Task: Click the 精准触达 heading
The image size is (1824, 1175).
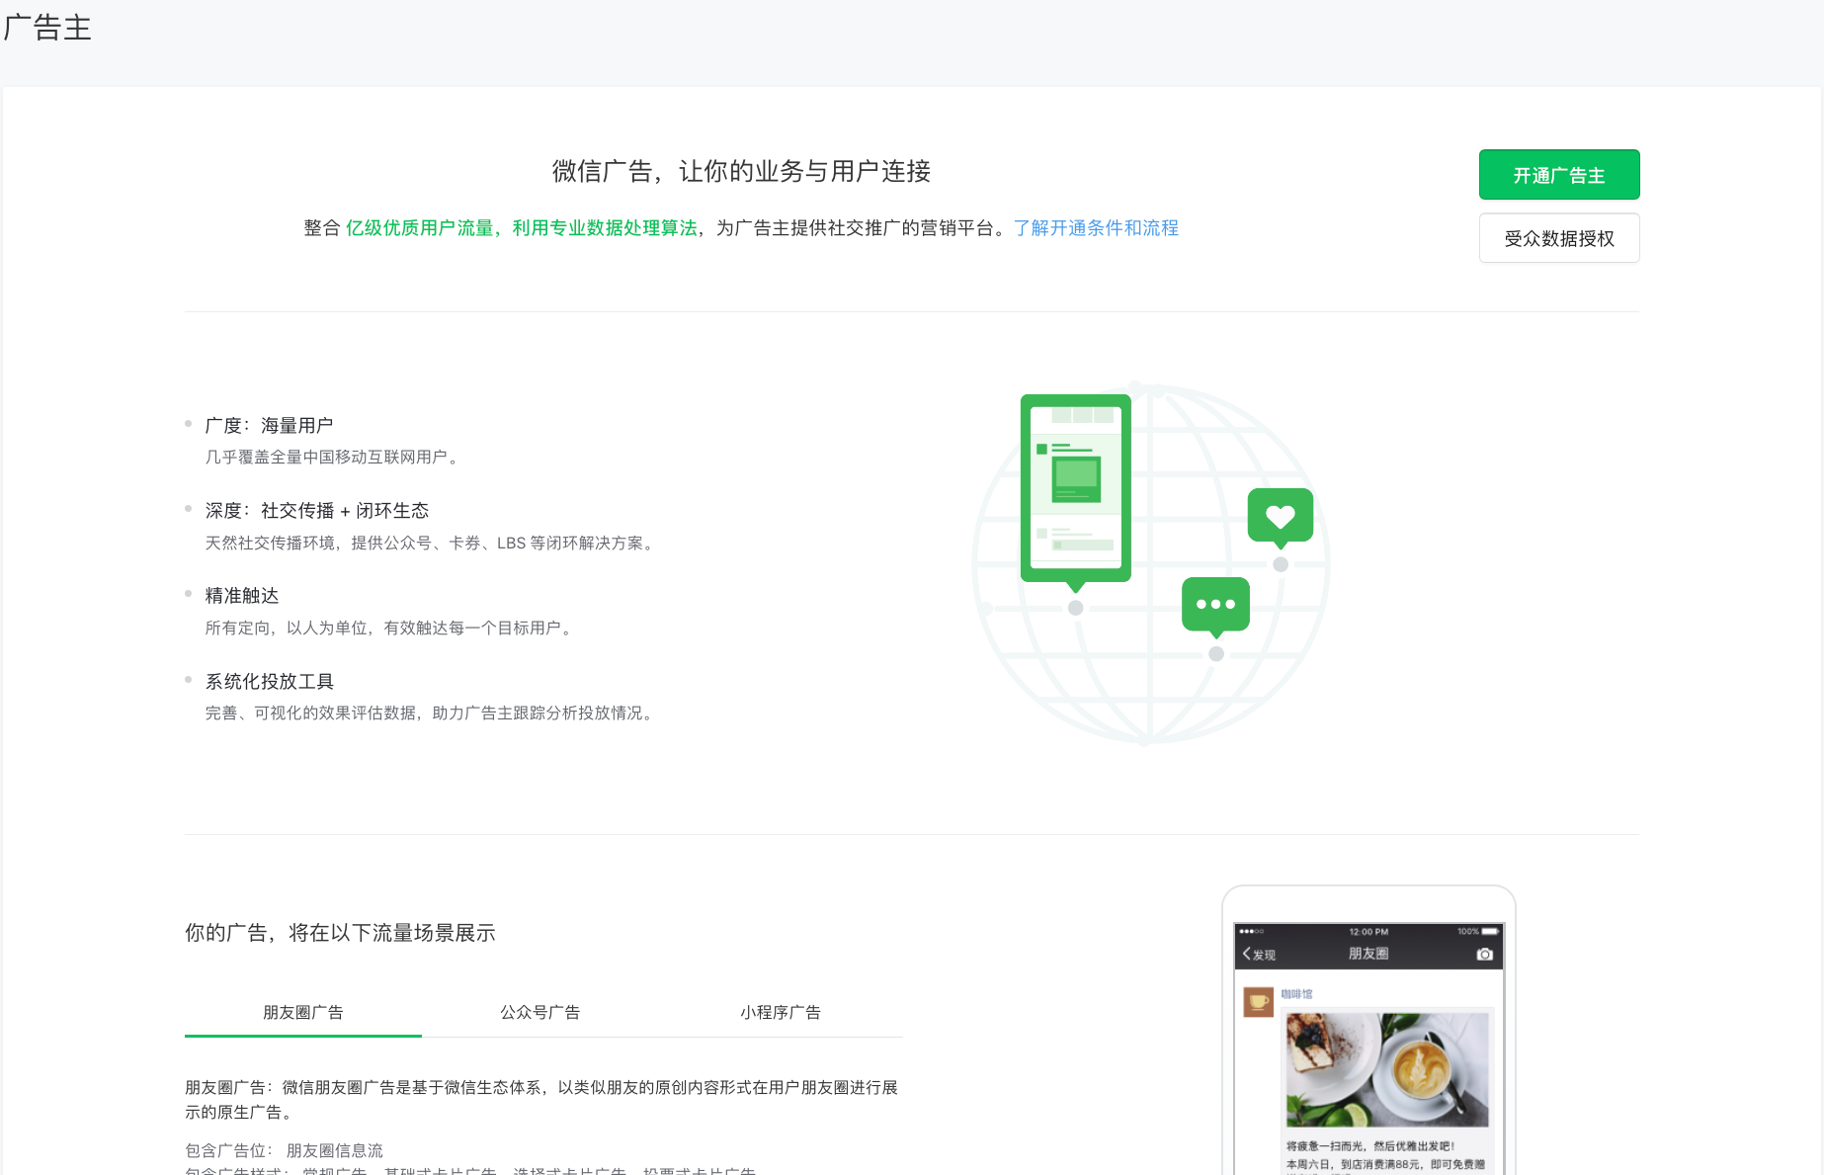Action: [242, 596]
